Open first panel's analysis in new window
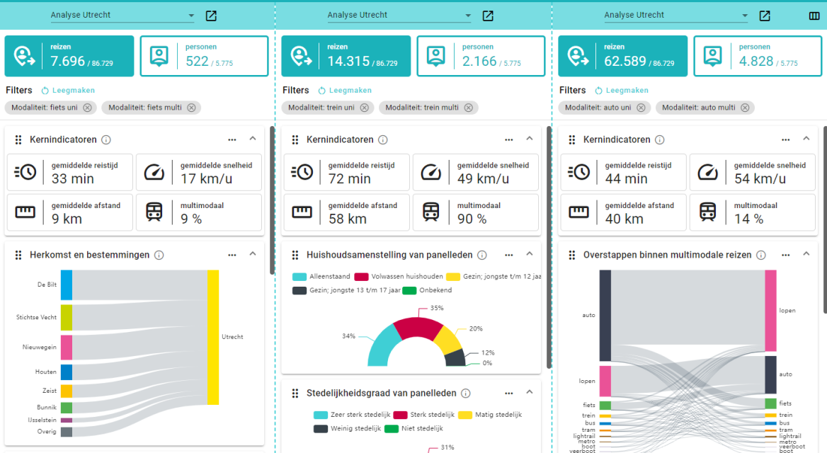Viewport: 827px width, 453px height. pos(211,16)
